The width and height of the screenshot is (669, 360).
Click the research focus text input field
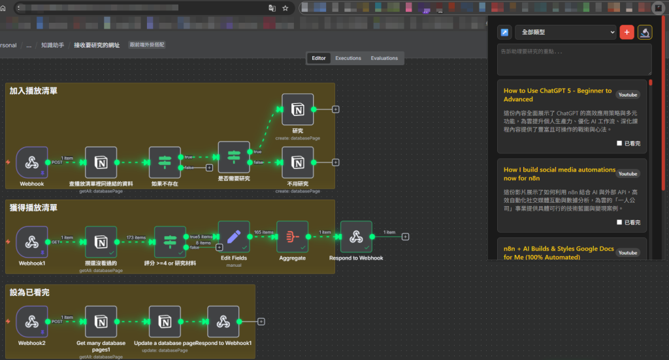point(576,59)
